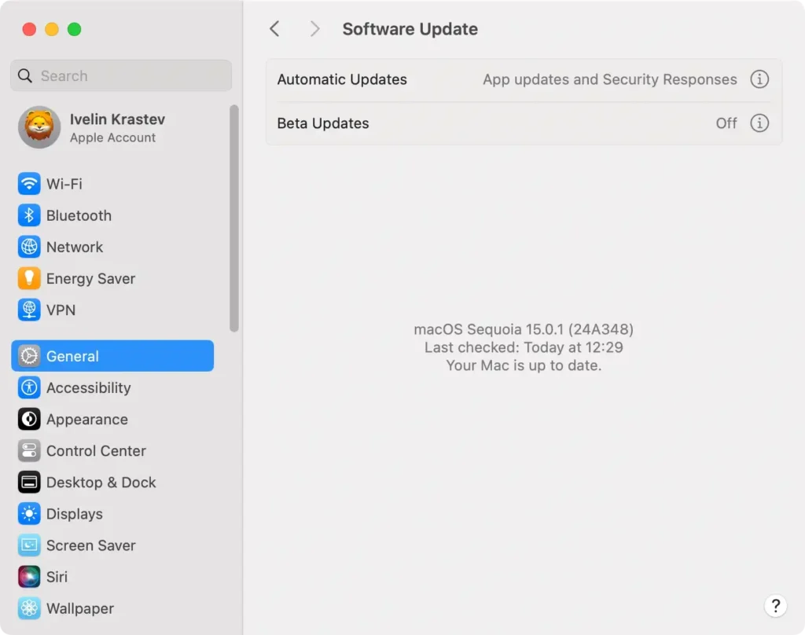Click the sidebar scrollbar
805x635 pixels.
point(234,218)
